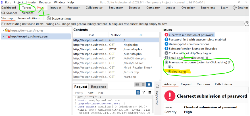
Task: Switch to the Dashboard tab
Action: click(9, 8)
